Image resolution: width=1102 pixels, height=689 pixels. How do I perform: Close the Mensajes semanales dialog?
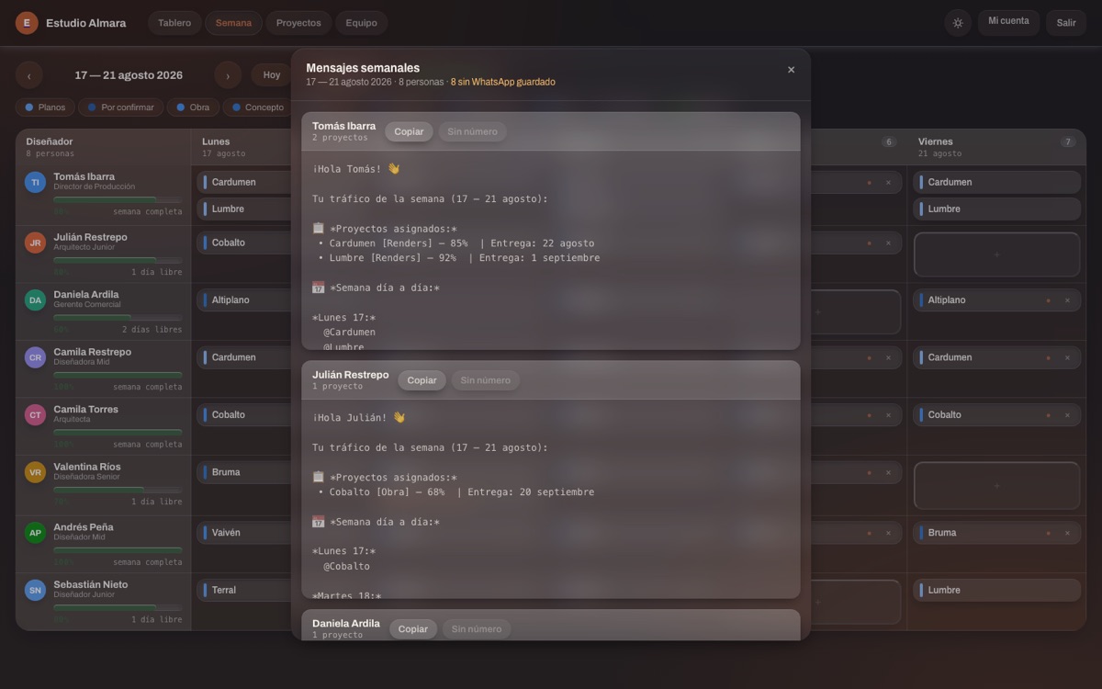pyautogui.click(x=792, y=70)
